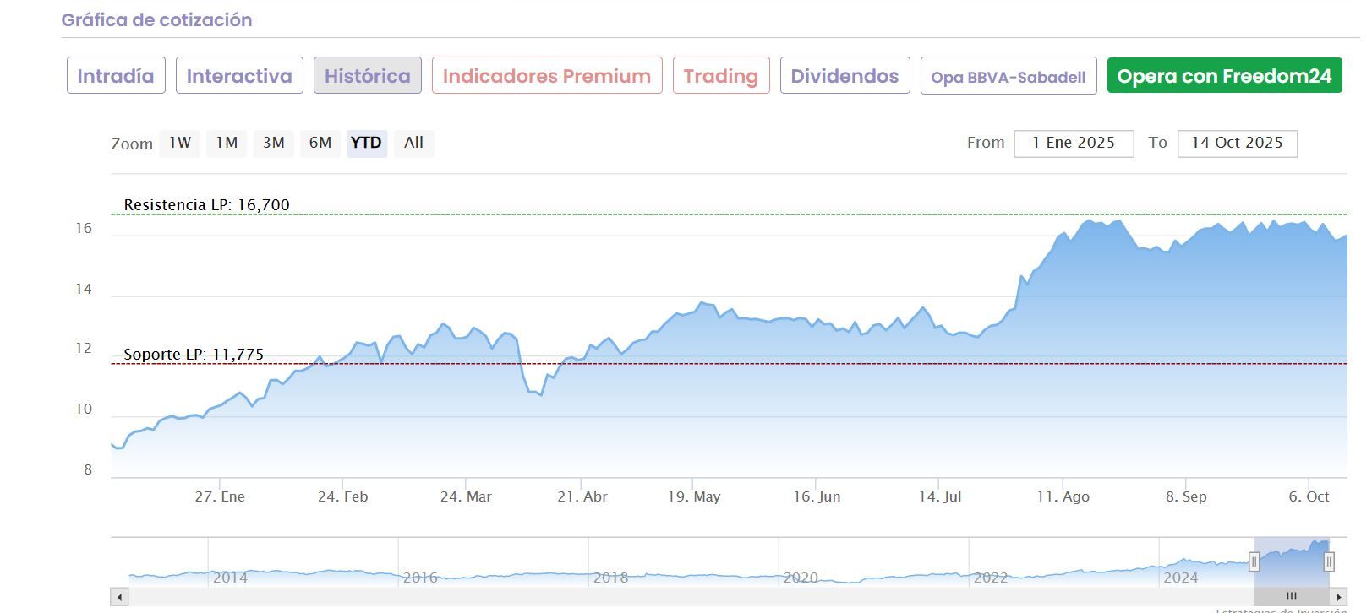
Task: Click the scrollbar left arrow
Action: 120,597
